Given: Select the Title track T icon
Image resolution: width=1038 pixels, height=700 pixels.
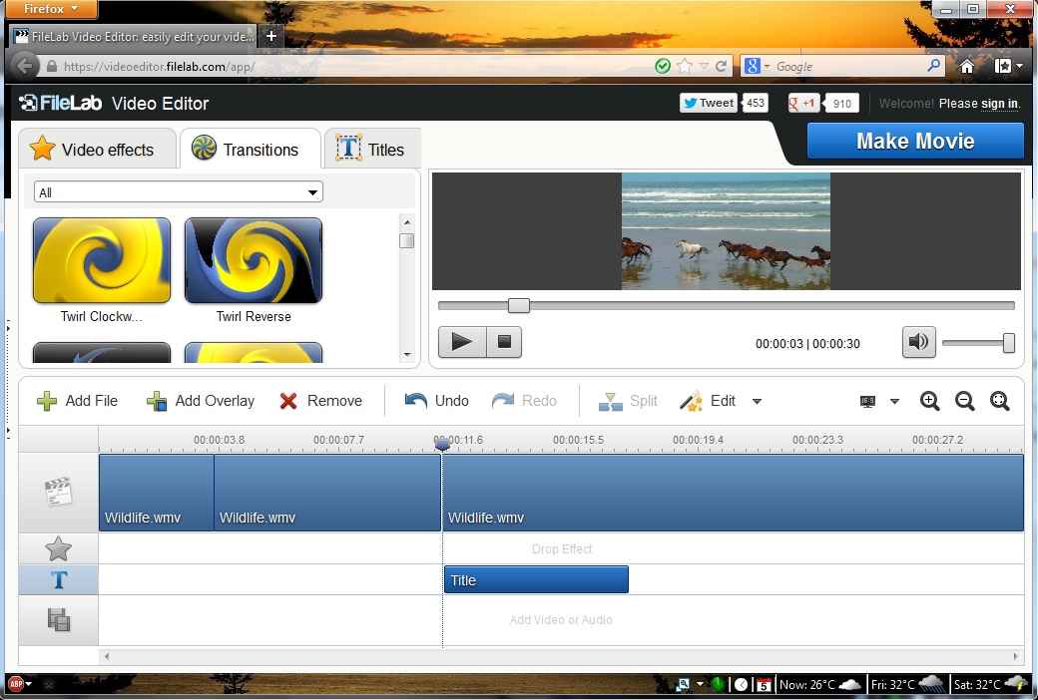Looking at the screenshot, I should [58, 579].
